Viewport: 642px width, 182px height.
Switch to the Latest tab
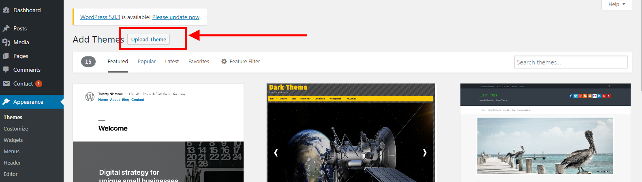coord(172,62)
